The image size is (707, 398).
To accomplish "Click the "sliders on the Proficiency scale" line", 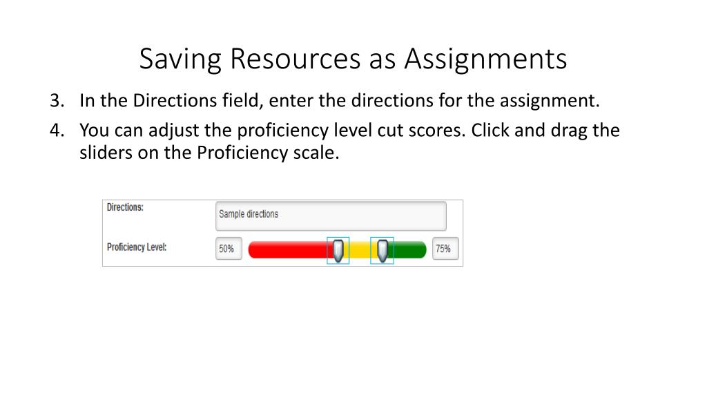I will [209, 153].
